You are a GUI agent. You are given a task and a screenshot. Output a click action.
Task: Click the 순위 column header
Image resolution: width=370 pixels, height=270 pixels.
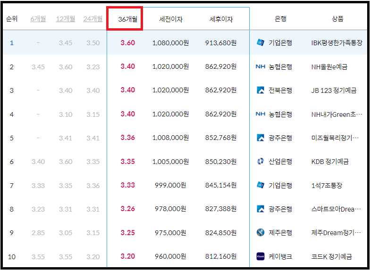[12, 19]
